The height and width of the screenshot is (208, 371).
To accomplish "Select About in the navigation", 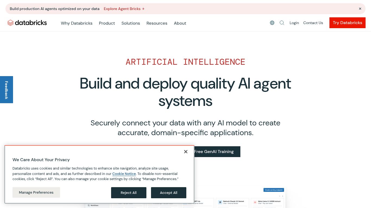I will [180, 23].
